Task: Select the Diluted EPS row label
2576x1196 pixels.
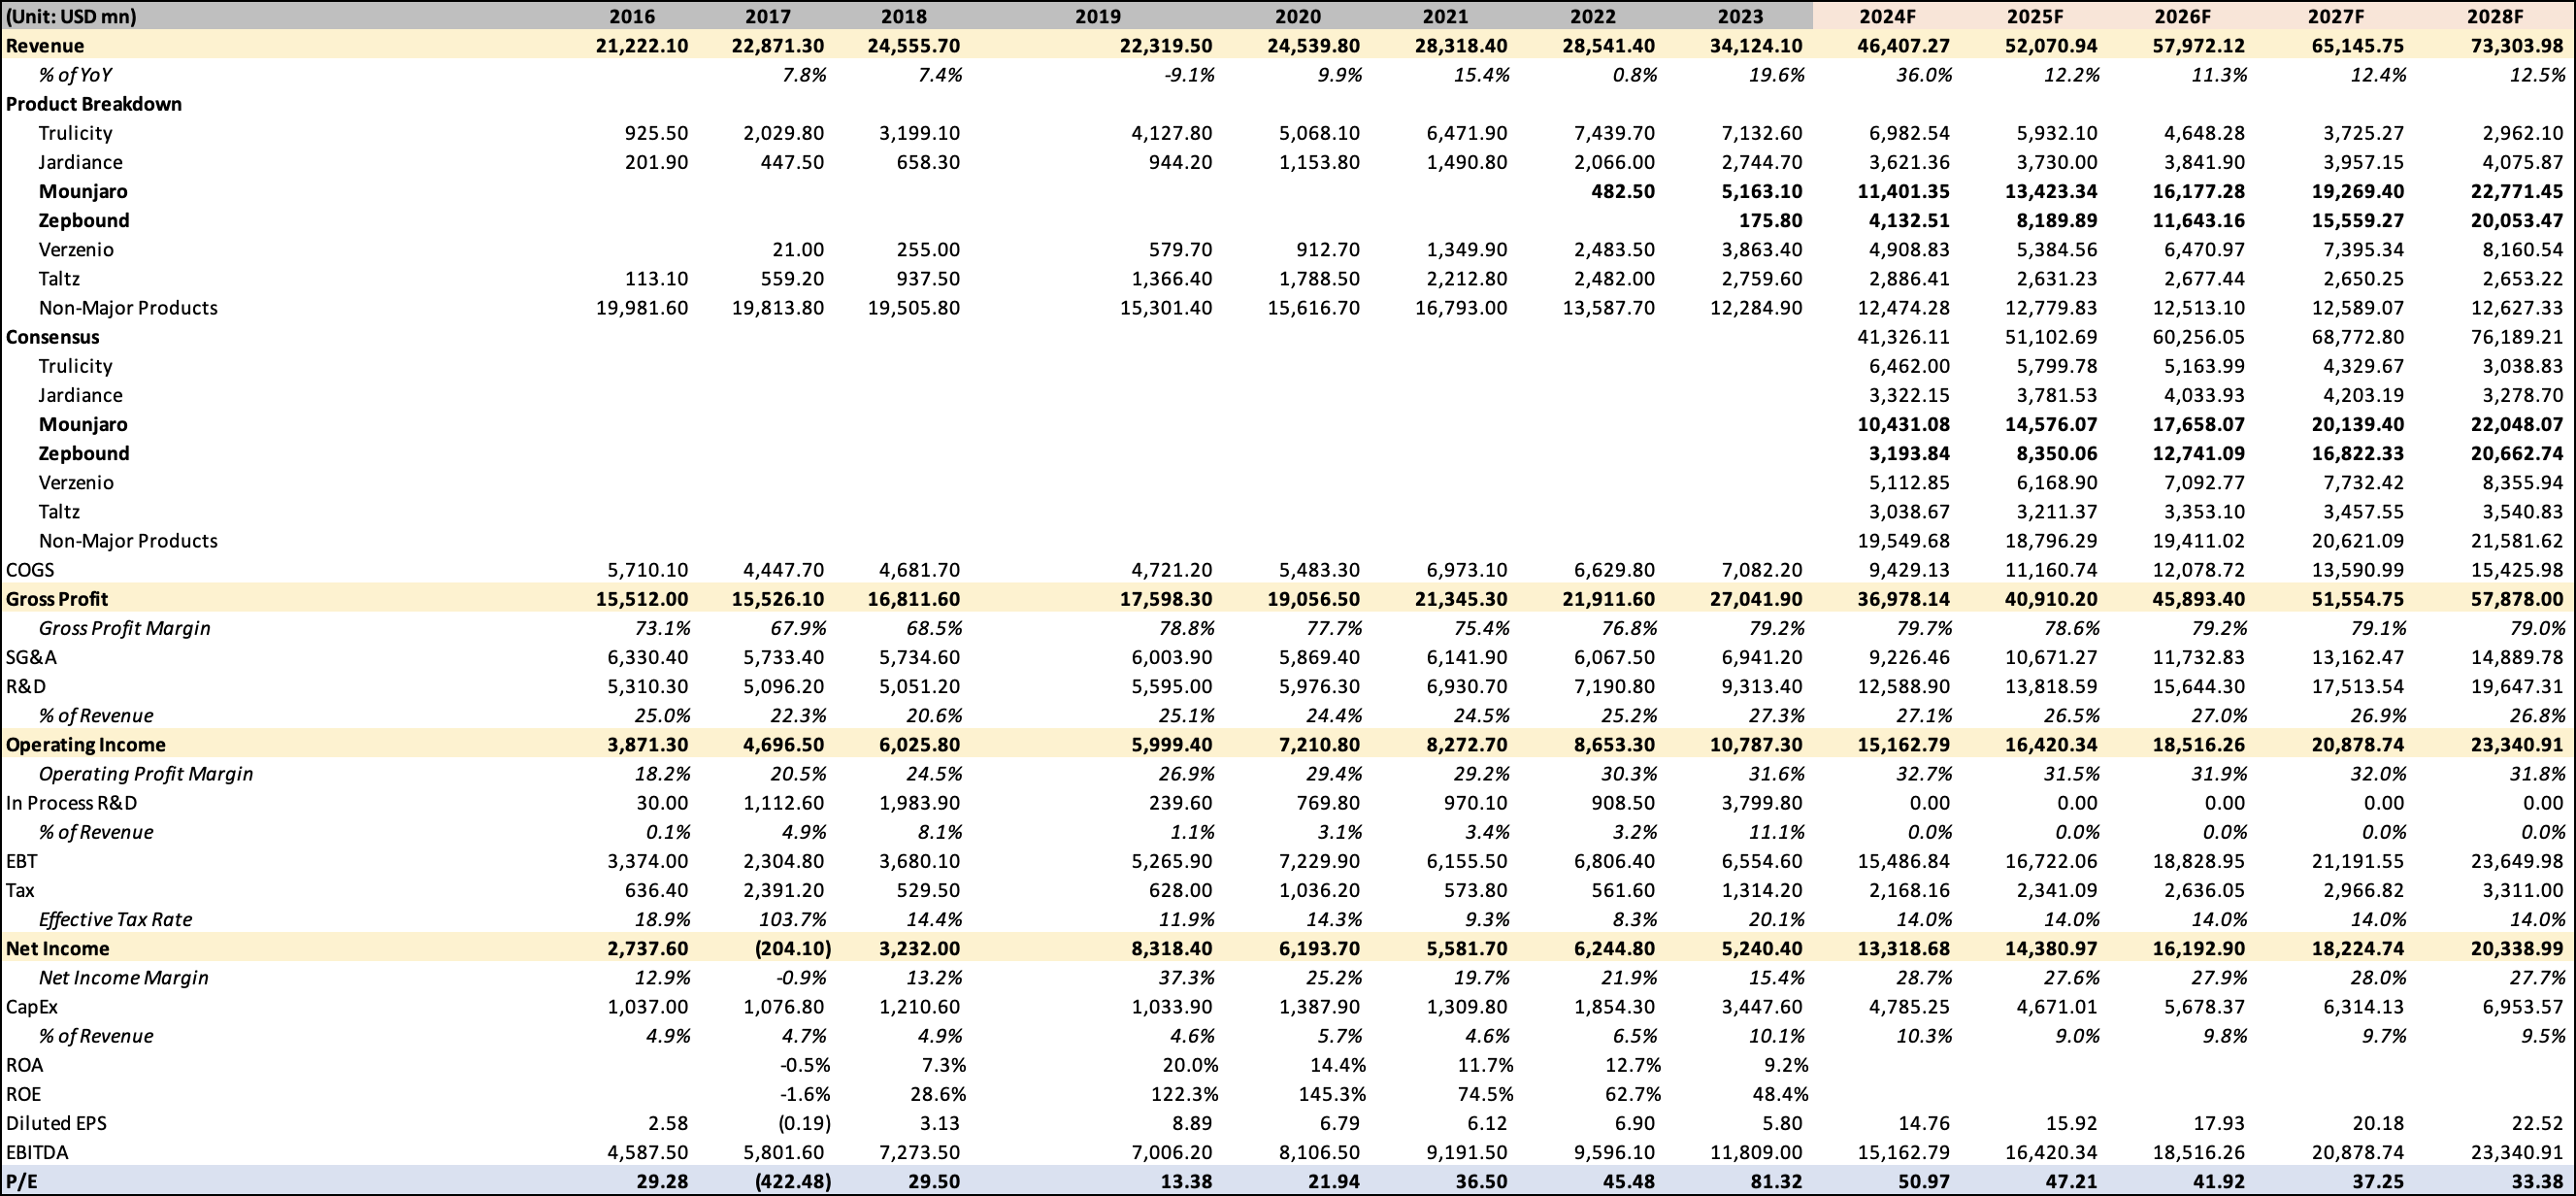Action: (x=56, y=1122)
